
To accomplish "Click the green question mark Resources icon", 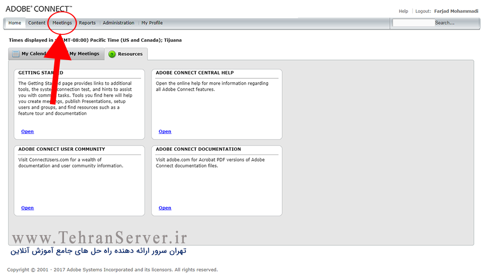I will (112, 54).
